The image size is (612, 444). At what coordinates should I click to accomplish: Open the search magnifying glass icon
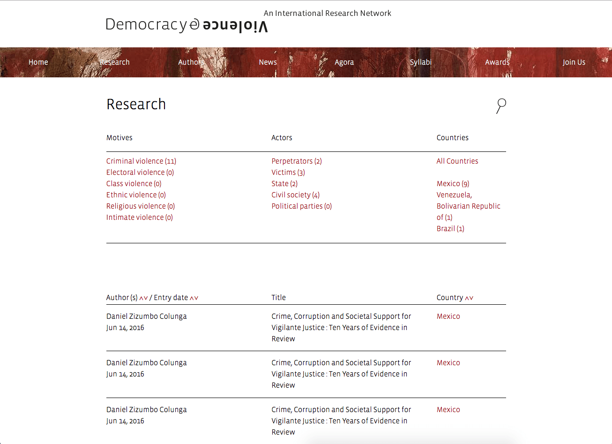[x=501, y=106]
